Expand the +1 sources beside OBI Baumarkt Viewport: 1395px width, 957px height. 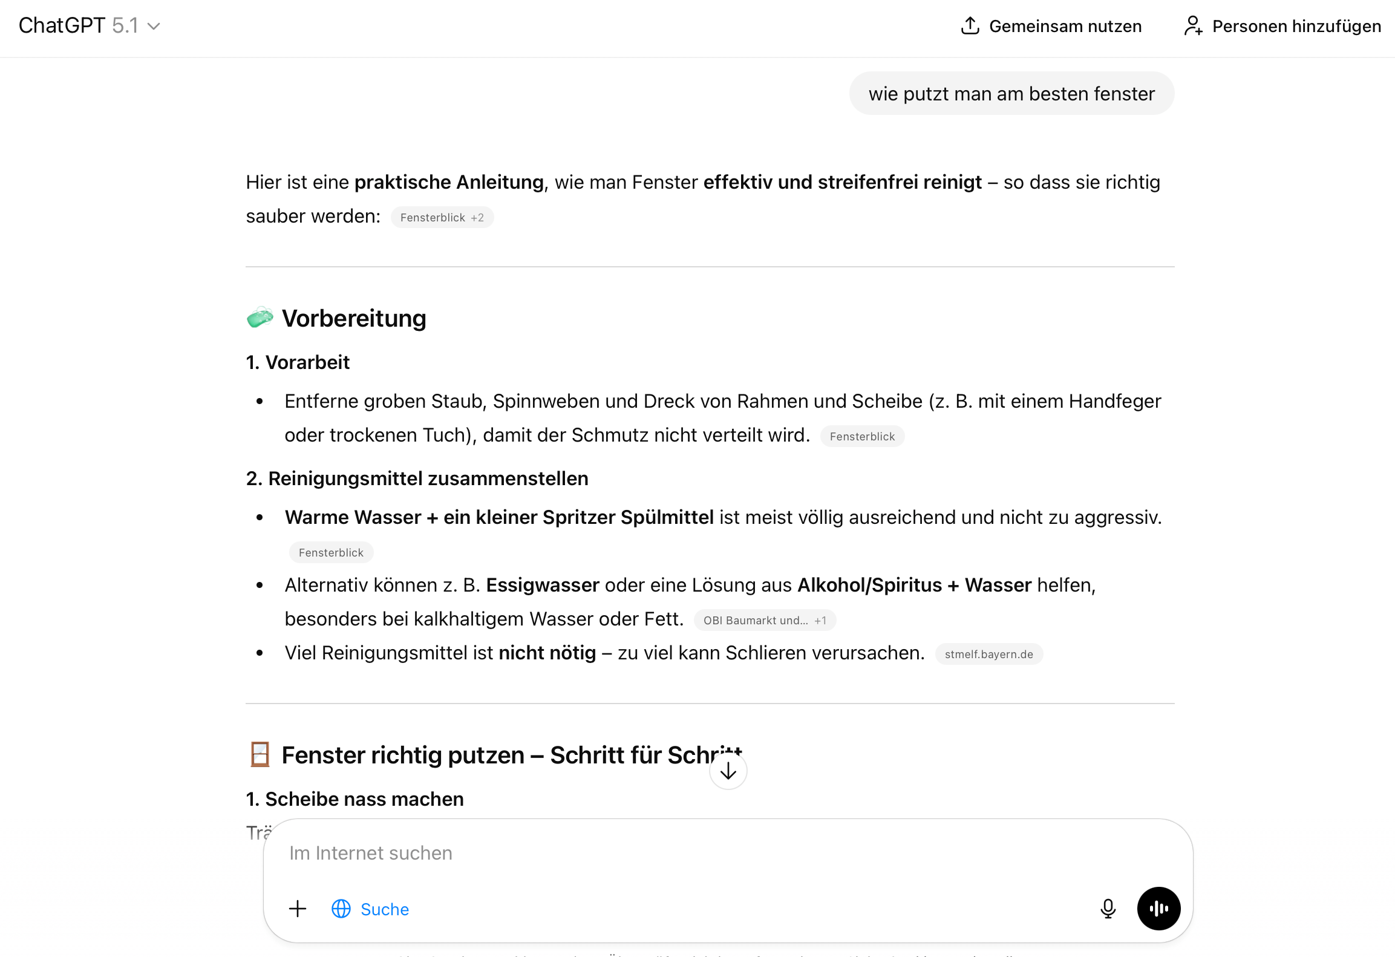tap(822, 620)
